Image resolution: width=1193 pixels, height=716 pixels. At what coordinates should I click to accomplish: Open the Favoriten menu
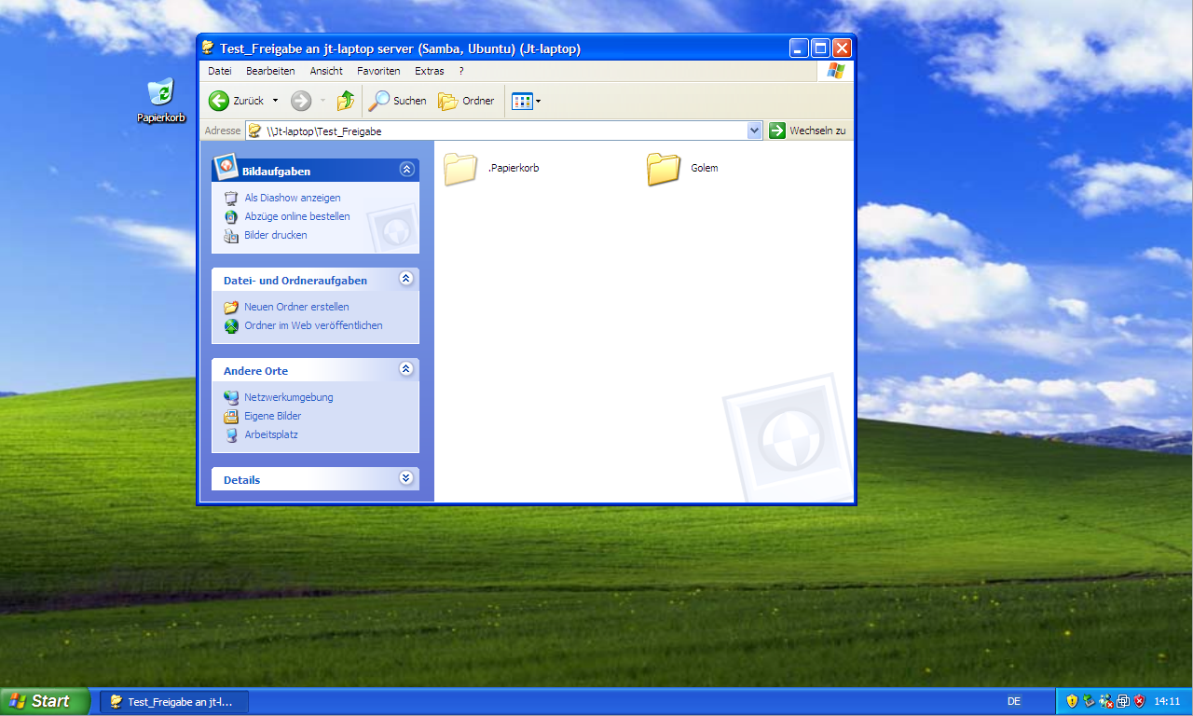378,71
